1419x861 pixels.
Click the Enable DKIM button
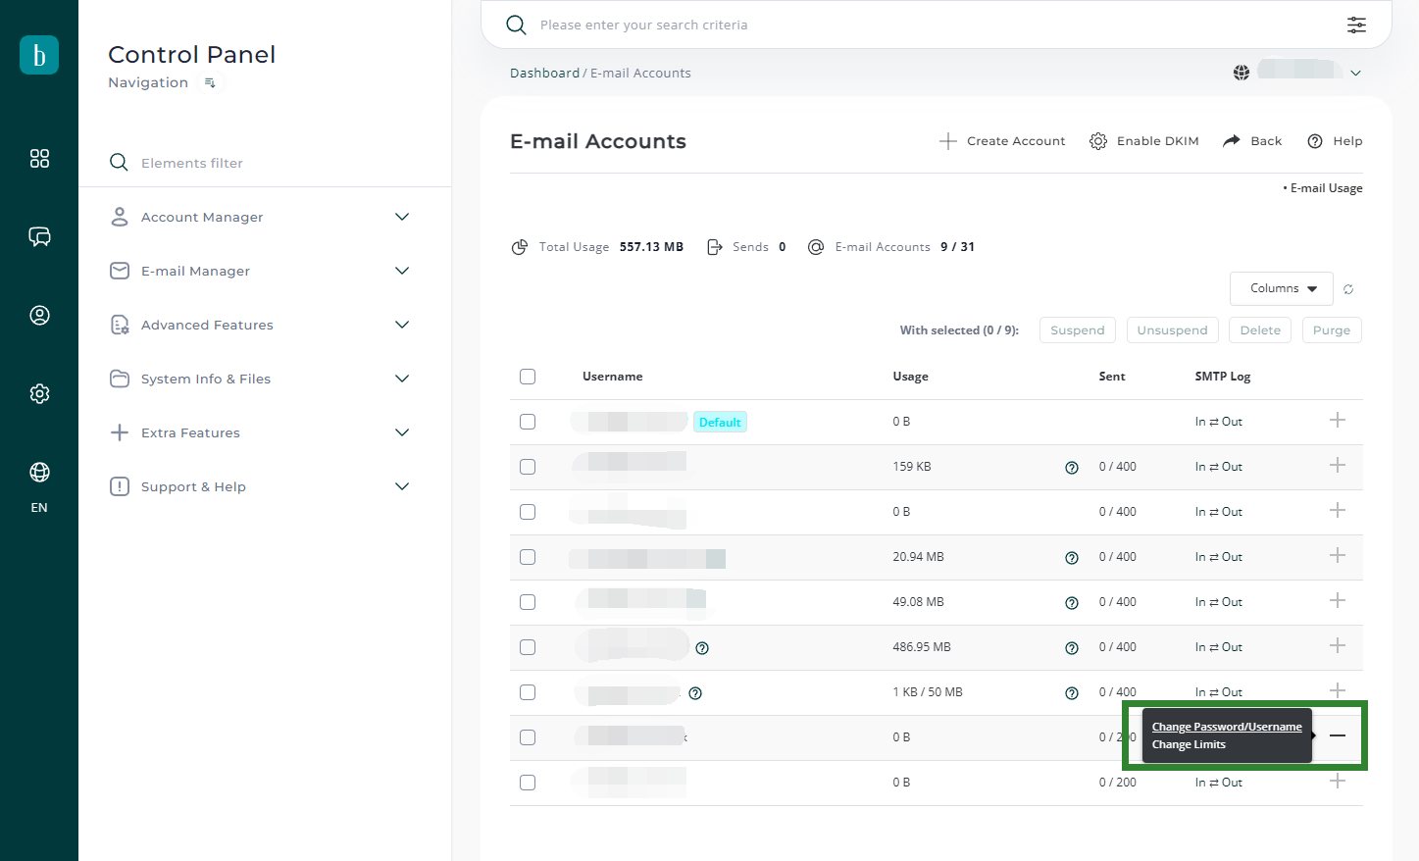(x=1144, y=141)
